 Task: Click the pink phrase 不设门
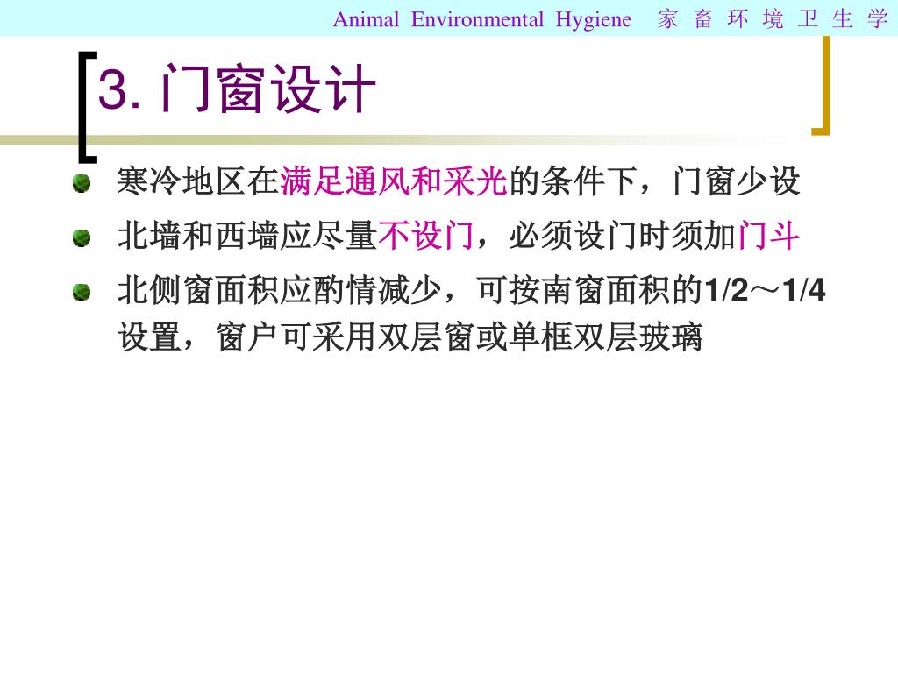click(426, 235)
